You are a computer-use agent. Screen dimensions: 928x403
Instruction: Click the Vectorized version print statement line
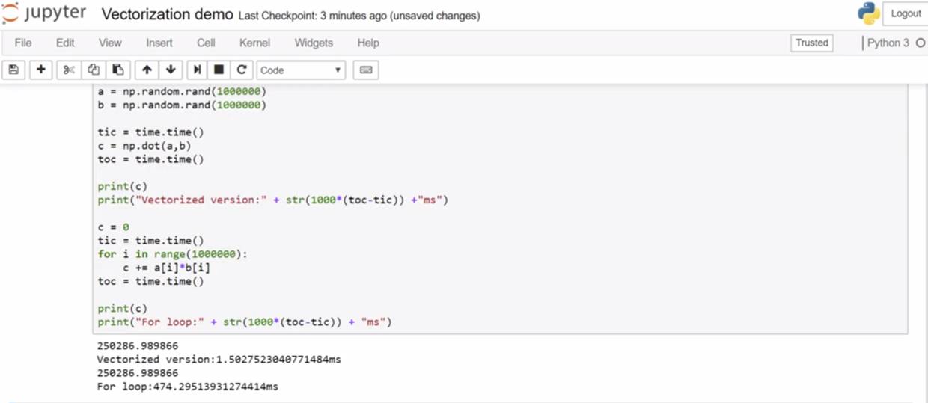pos(272,200)
